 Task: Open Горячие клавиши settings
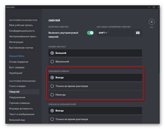point(19,103)
